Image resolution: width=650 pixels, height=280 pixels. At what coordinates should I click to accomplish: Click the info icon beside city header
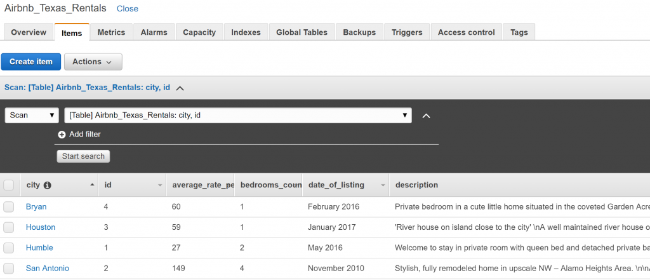point(47,185)
